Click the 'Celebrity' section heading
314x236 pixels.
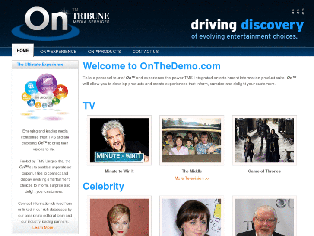[104, 186]
